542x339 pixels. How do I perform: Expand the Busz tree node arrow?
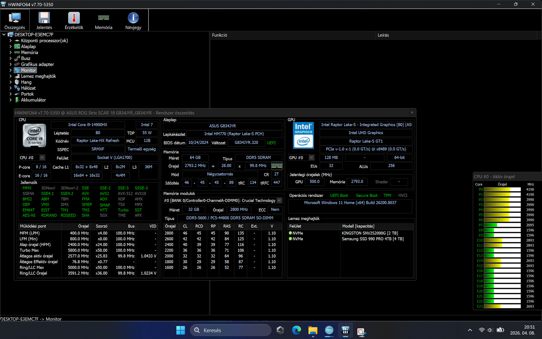11,58
